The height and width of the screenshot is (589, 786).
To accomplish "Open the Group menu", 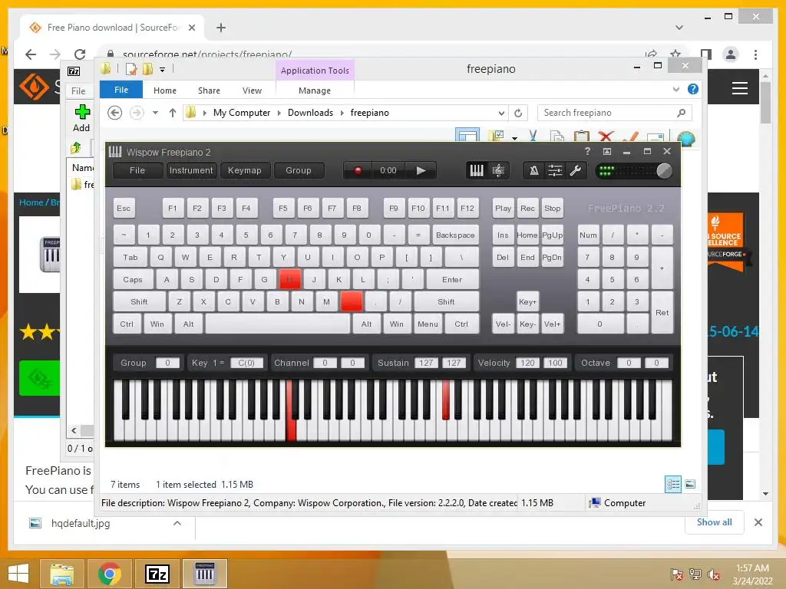I will coord(299,170).
